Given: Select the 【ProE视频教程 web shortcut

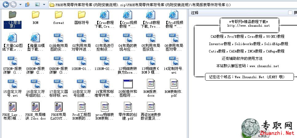Looking at the screenshot, I should 174,19.
